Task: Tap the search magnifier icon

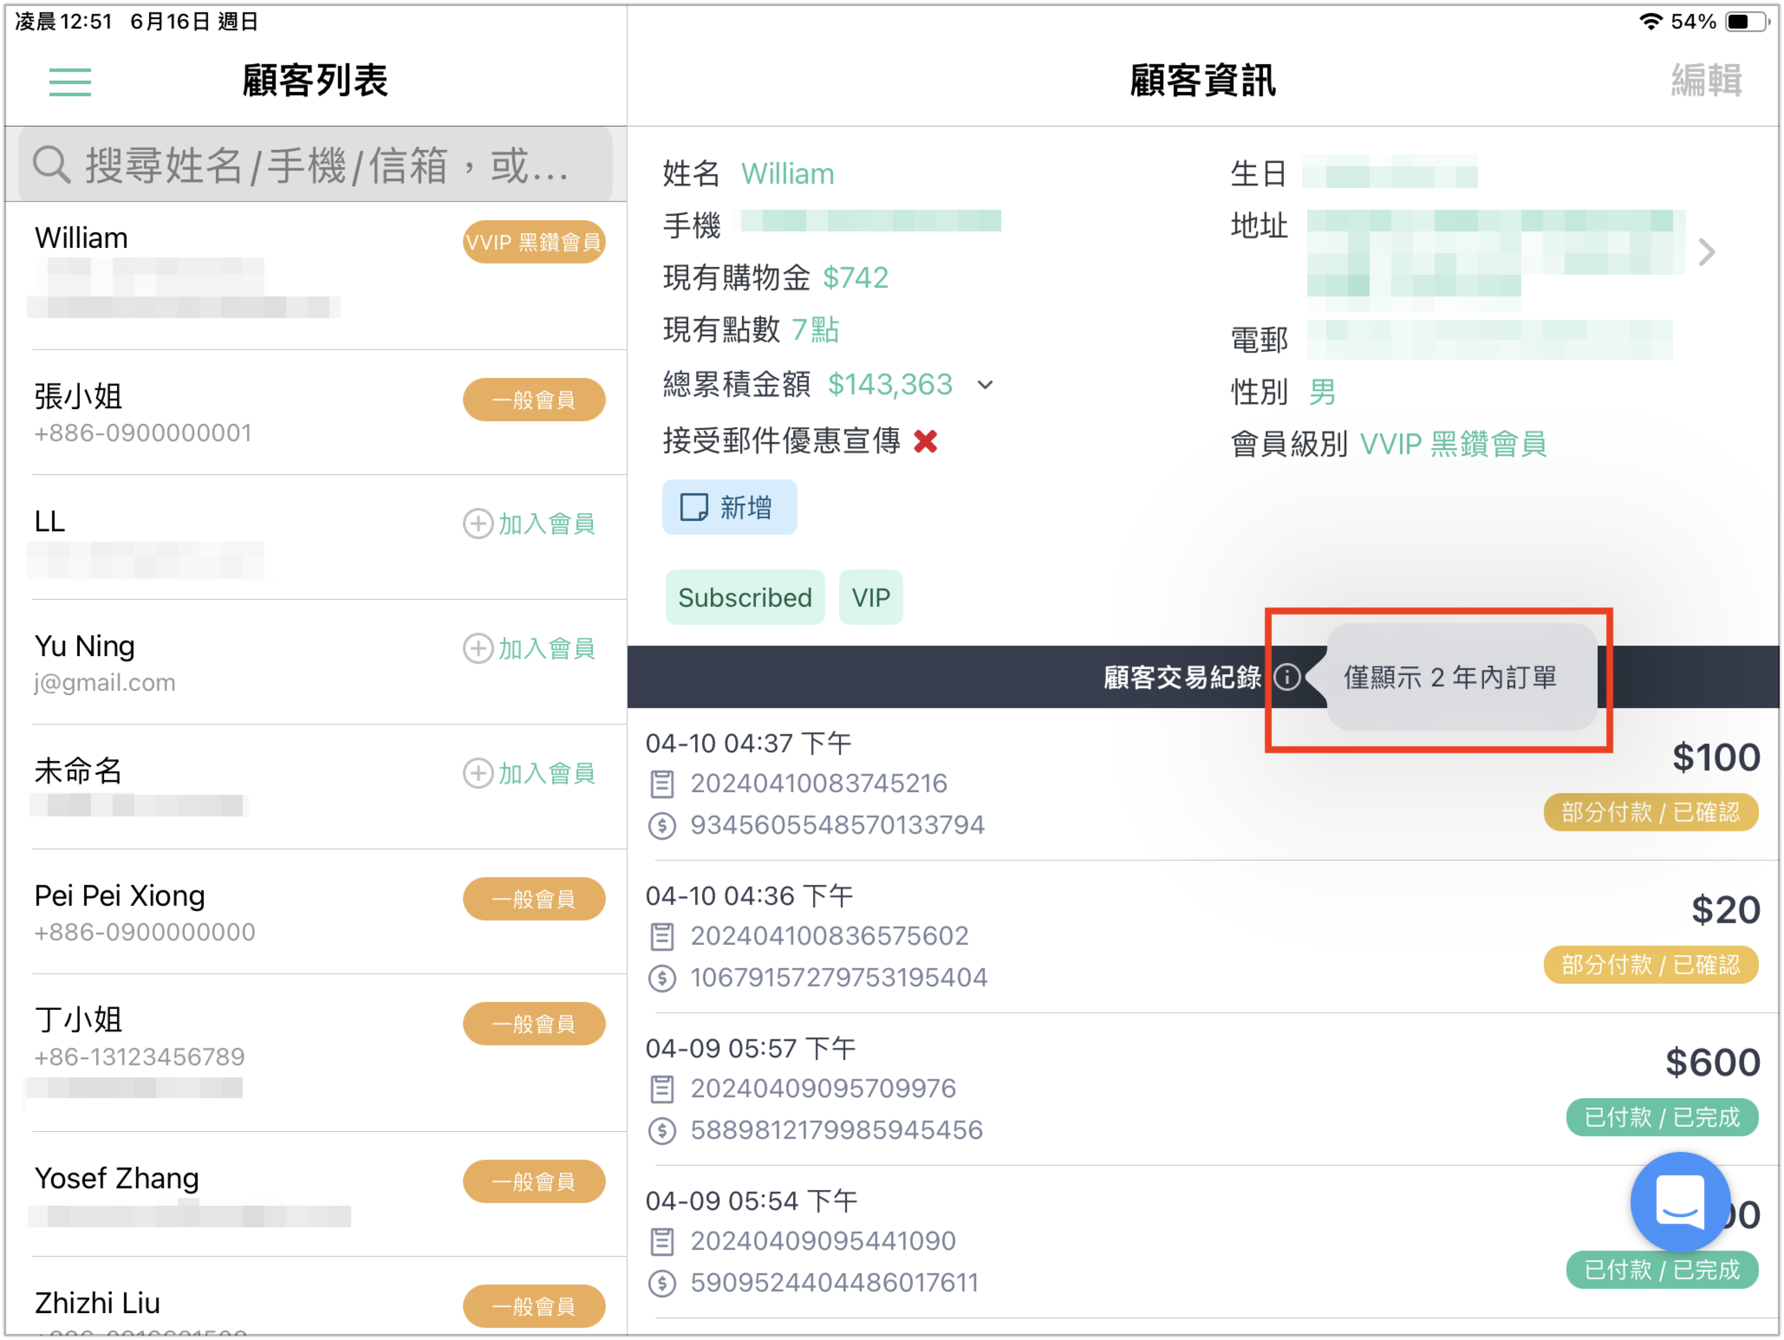Action: coord(52,164)
